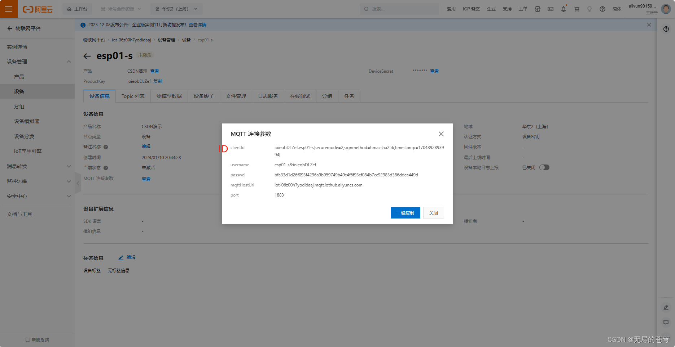The image size is (675, 347).
Task: Toggle the 设备本地日志上报 switch
Action: pos(544,167)
